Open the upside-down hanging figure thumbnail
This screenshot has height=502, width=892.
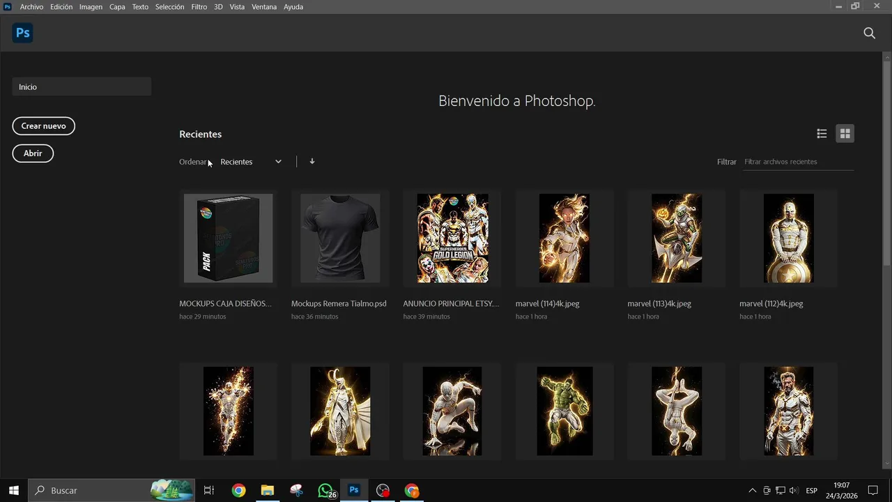677,411
